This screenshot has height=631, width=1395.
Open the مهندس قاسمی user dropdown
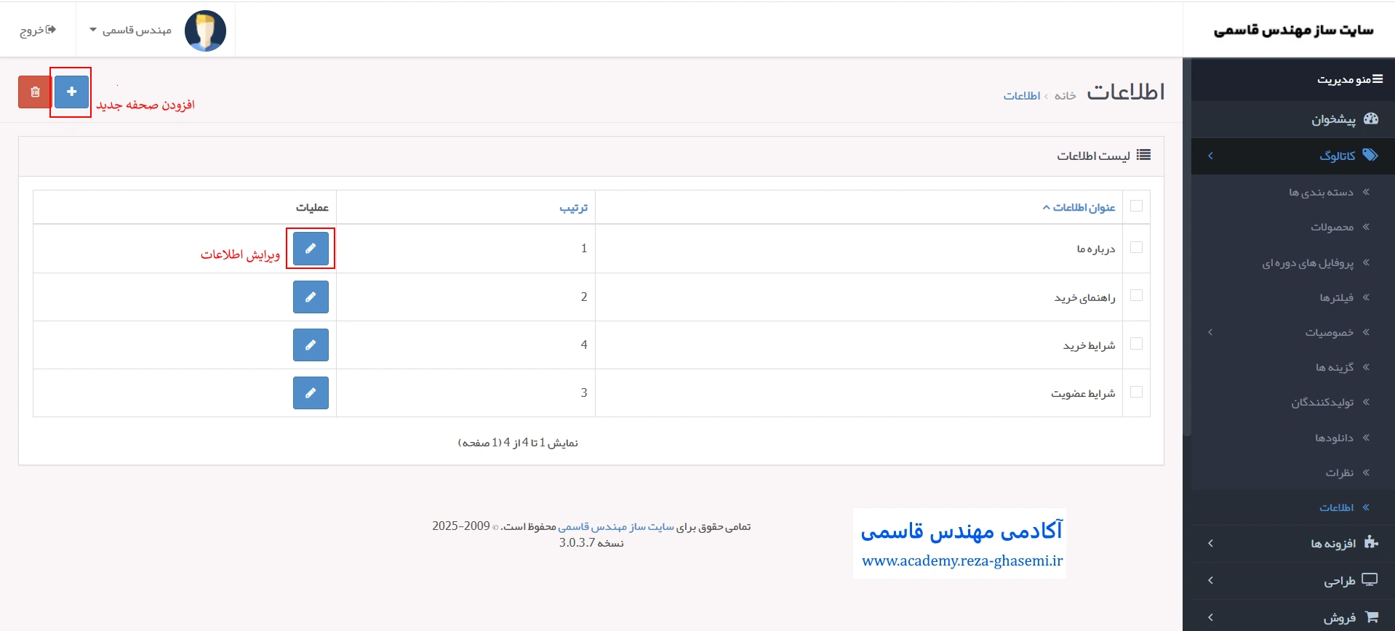[x=131, y=31]
